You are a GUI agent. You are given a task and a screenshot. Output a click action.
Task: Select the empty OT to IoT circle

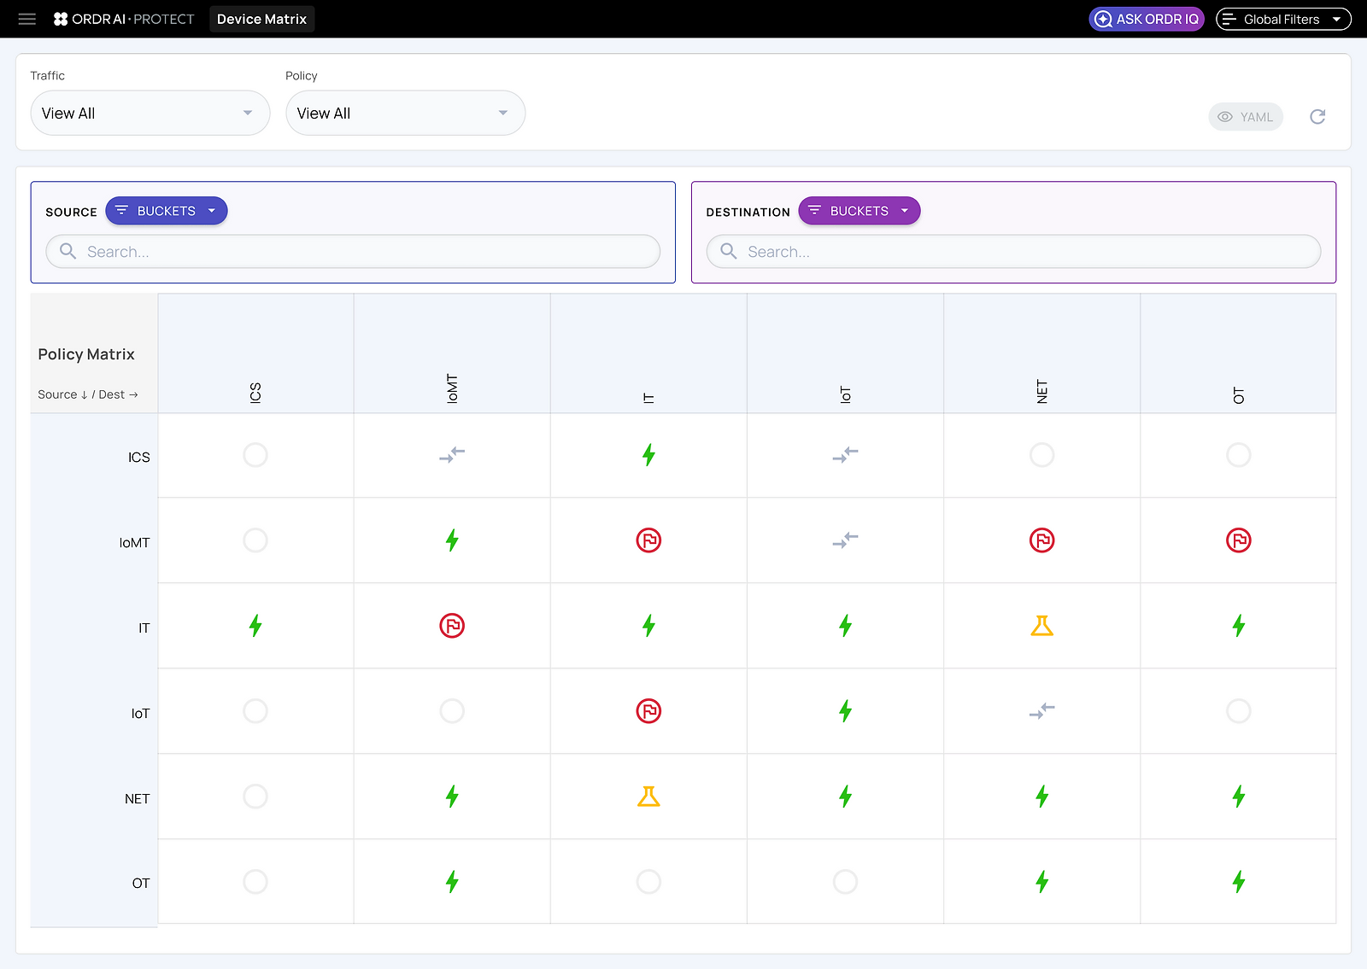[x=846, y=882]
